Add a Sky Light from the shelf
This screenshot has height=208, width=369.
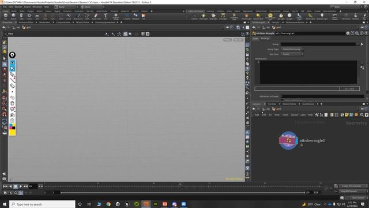coord(281,16)
